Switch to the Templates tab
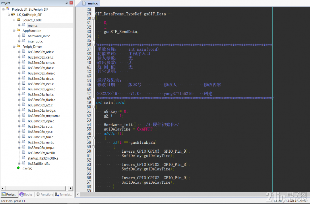Viewport: 310px width, 204px height. (x=63, y=195)
